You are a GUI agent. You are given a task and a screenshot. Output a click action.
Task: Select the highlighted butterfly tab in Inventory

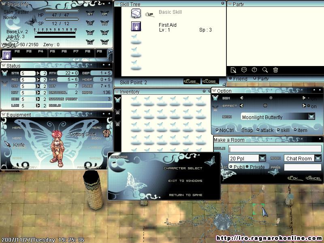[117, 100]
